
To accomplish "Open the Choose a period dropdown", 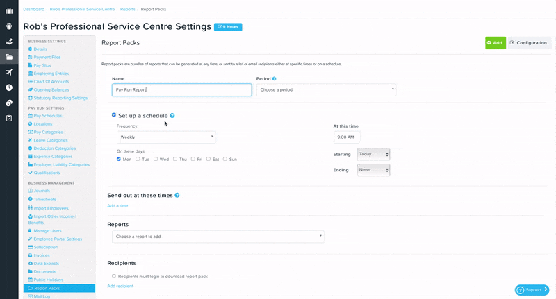I will click(x=326, y=90).
